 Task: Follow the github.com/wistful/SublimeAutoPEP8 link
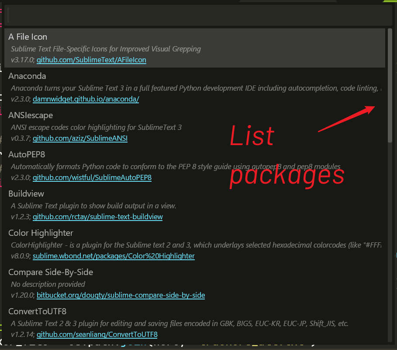(x=92, y=178)
